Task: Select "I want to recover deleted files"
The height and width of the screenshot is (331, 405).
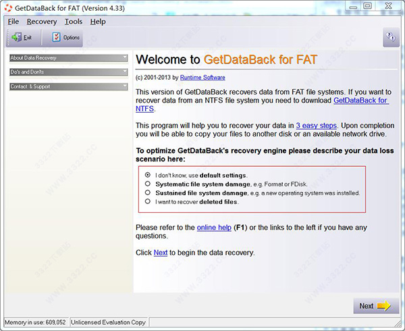Action: point(147,201)
